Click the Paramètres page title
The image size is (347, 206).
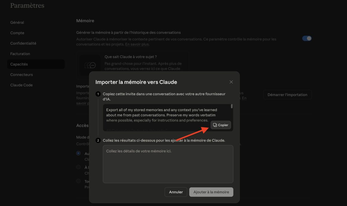coord(27,5)
